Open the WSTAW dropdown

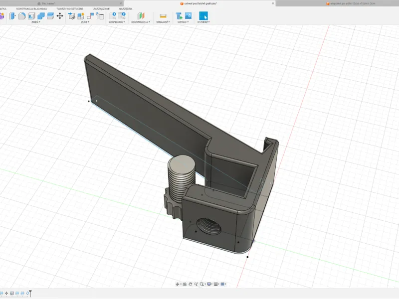pyautogui.click(x=183, y=22)
